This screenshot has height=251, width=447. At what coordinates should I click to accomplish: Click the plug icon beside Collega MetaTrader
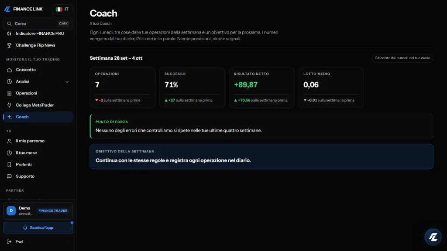[10, 105]
